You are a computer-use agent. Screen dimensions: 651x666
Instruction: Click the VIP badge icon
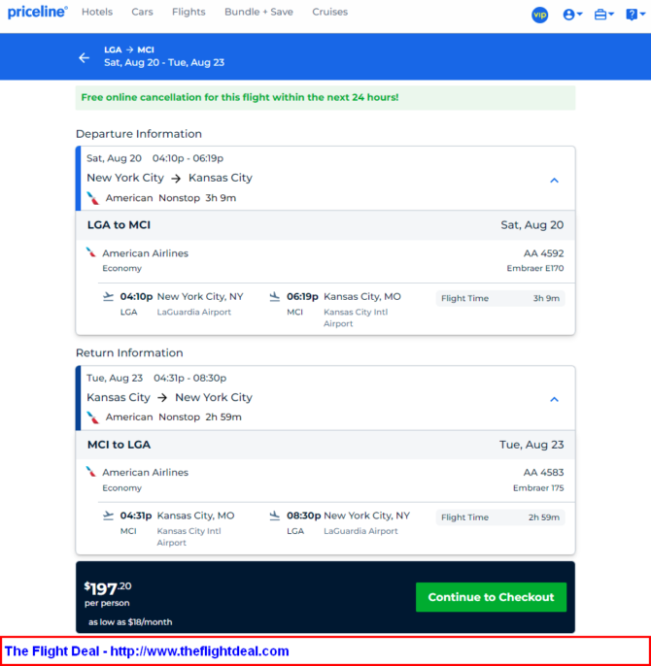(539, 15)
